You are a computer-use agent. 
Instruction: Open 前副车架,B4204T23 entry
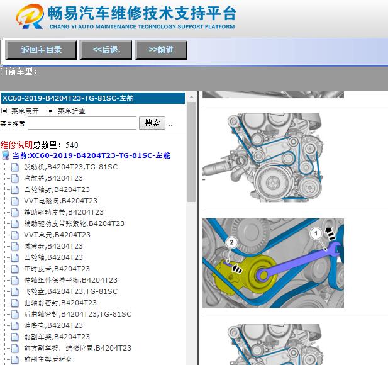click(x=57, y=337)
